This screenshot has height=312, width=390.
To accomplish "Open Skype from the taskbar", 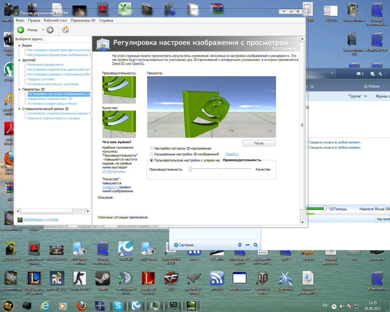I will (118, 306).
